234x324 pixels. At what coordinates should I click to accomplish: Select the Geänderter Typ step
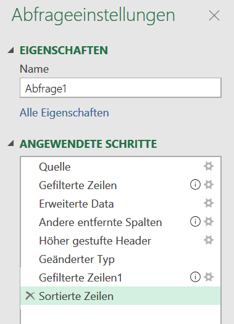[120, 259]
